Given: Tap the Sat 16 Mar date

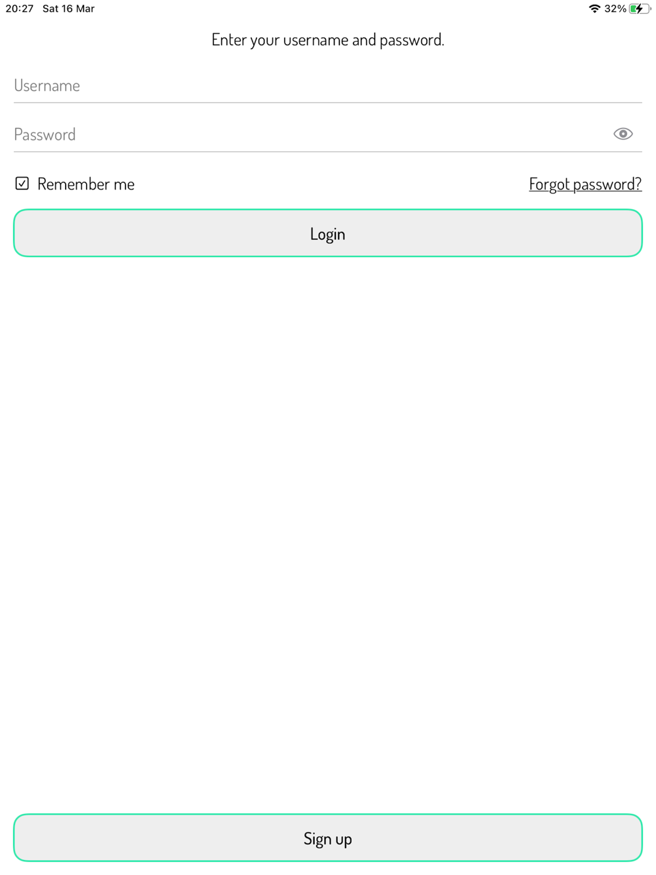Looking at the screenshot, I should pyautogui.click(x=68, y=9).
